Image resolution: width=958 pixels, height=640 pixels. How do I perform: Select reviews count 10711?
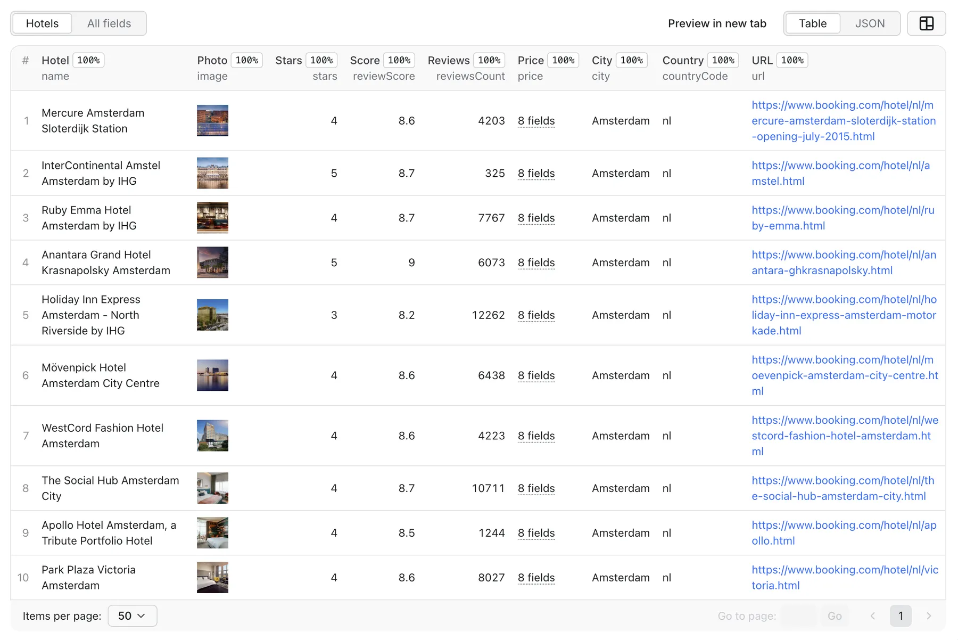coord(488,488)
